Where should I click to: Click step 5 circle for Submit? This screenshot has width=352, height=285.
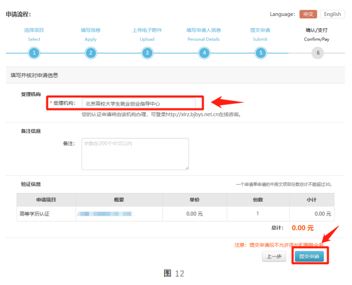pyautogui.click(x=261, y=53)
